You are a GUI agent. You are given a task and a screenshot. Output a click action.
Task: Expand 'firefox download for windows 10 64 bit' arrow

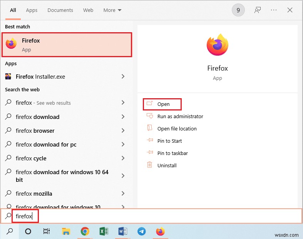(123, 176)
